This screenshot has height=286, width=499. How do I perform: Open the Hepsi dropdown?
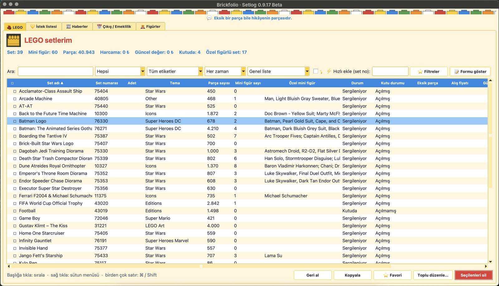pyautogui.click(x=120, y=71)
